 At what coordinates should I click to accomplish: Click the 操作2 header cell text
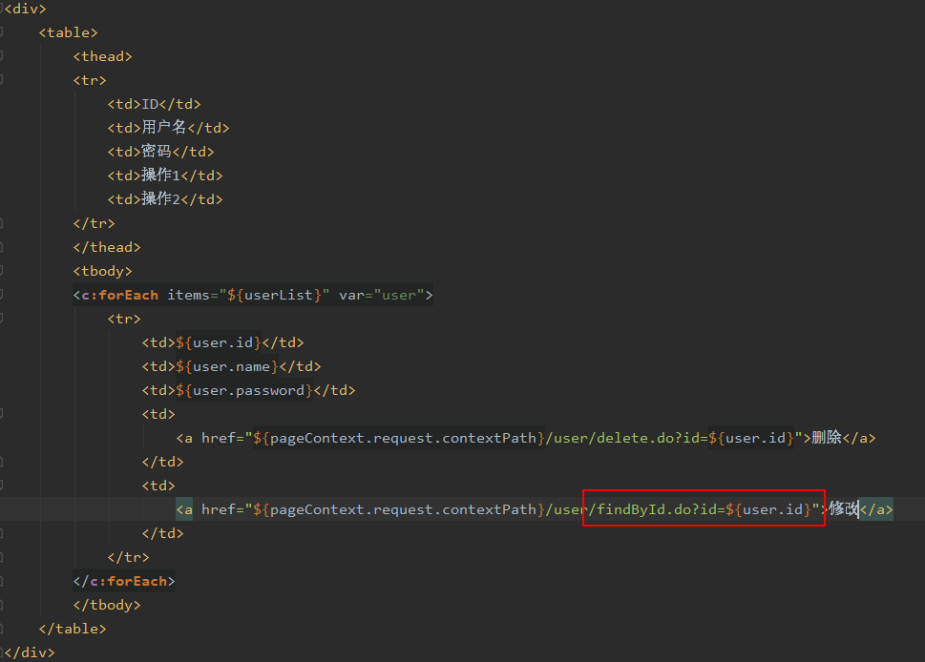(160, 199)
